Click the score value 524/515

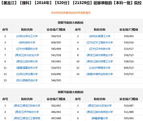(x=56, y=68)
